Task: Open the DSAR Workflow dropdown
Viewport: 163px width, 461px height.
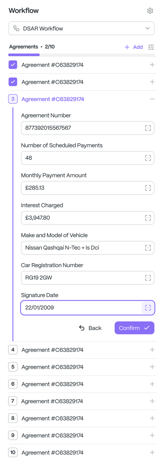Action: [81, 28]
